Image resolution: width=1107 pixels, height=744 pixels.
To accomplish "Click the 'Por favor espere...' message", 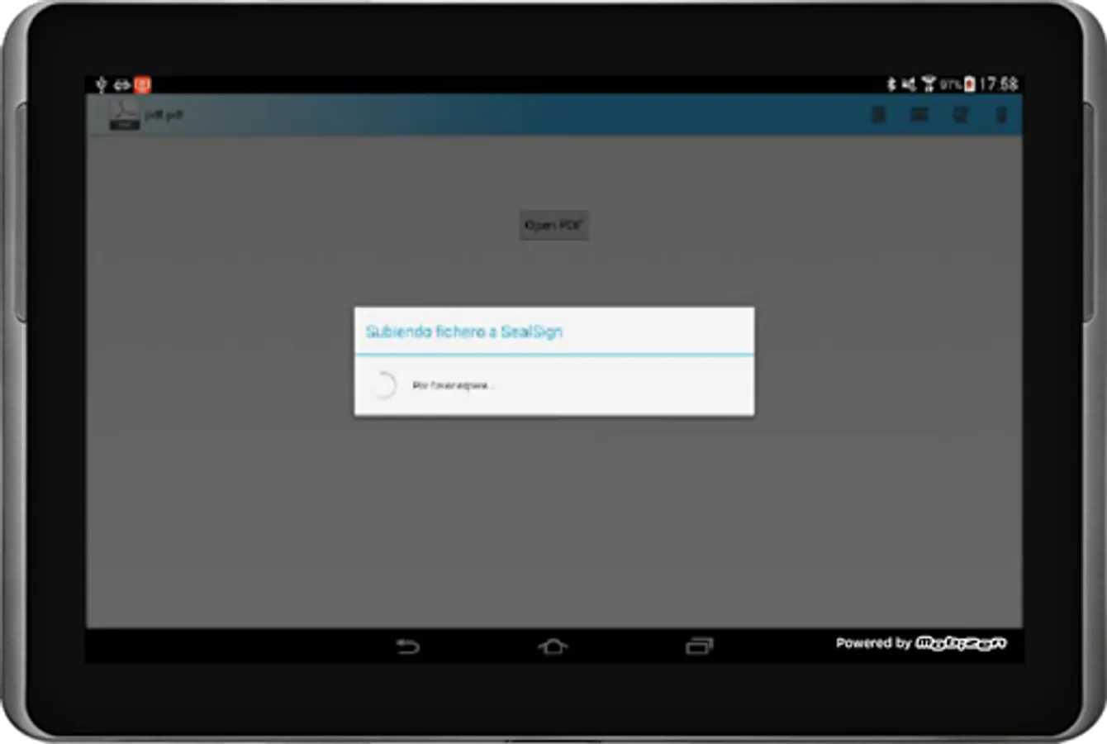I will point(453,386).
